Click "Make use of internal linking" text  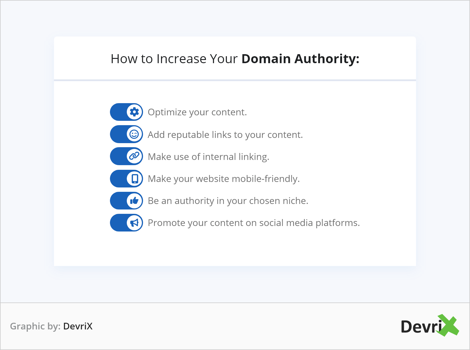(x=208, y=157)
